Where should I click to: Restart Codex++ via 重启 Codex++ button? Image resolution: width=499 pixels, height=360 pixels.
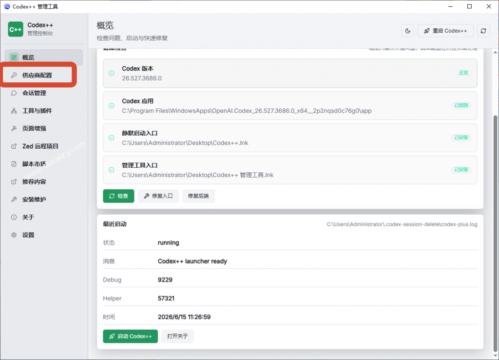pos(445,31)
